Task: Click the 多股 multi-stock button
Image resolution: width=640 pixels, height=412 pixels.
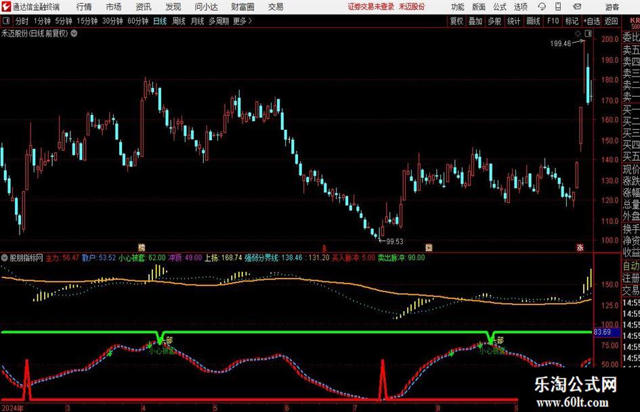Action: pos(494,21)
